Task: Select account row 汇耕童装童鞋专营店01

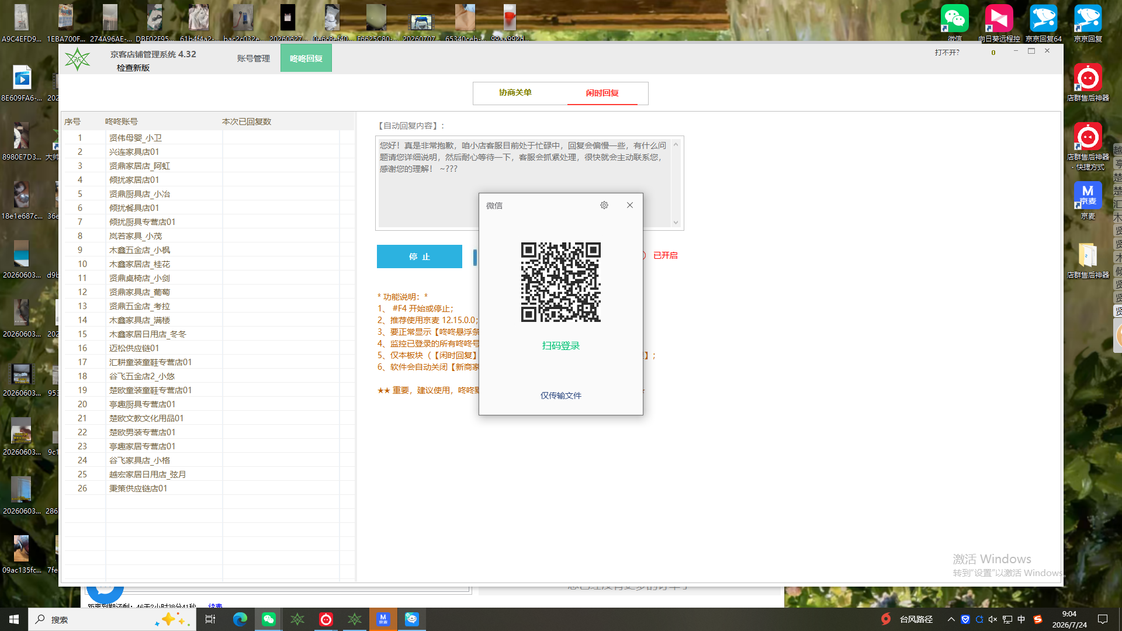Action: coord(208,362)
